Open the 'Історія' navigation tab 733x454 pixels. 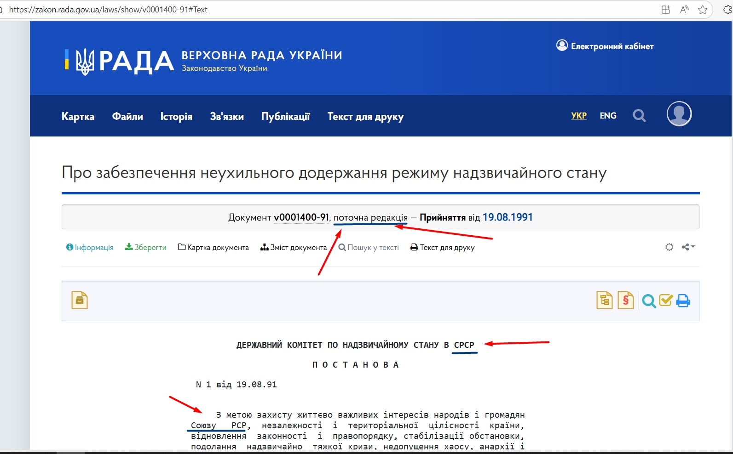point(176,117)
